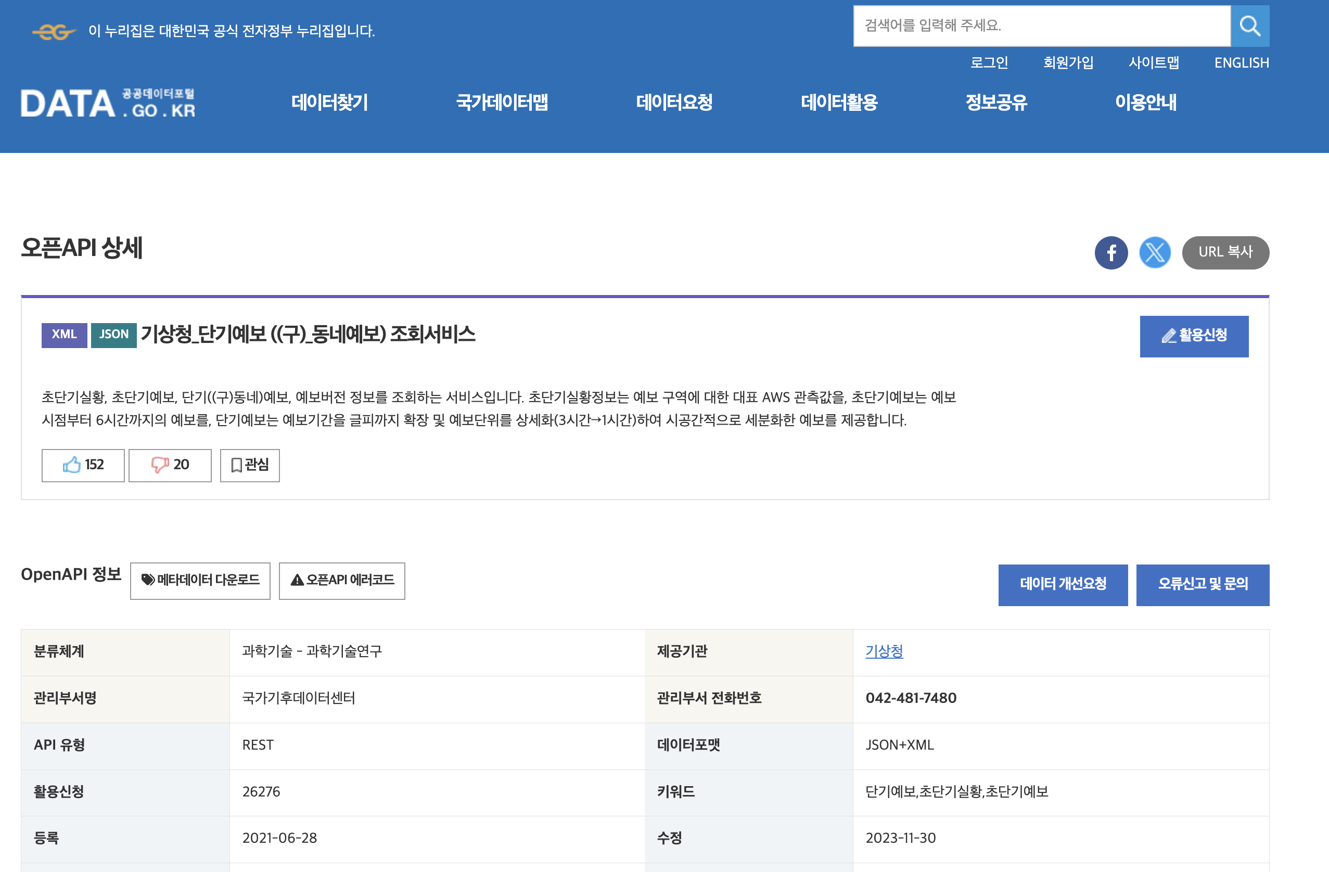Open the 데이터찾기 menu

pyautogui.click(x=329, y=102)
